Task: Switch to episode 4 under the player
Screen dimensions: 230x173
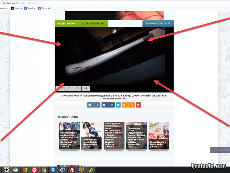Action: coord(86,89)
